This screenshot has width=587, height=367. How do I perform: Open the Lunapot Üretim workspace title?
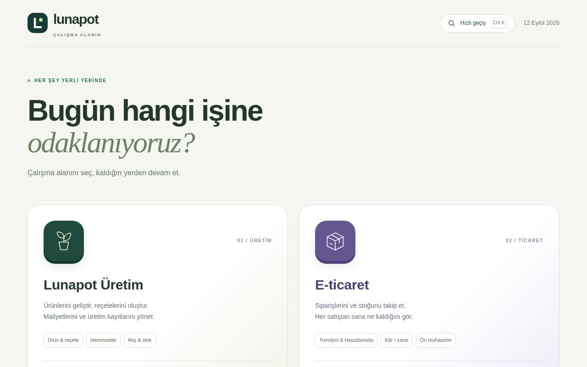94,285
